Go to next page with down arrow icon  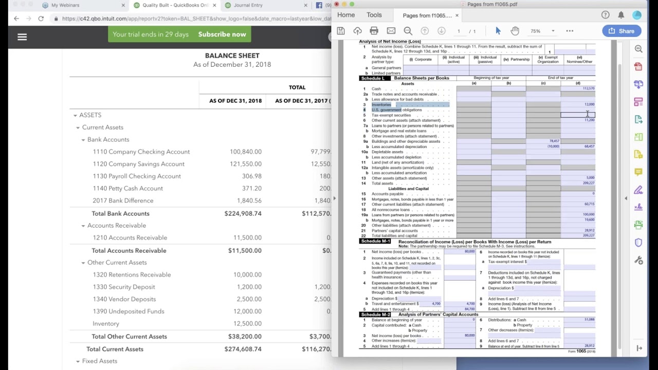pos(441,31)
